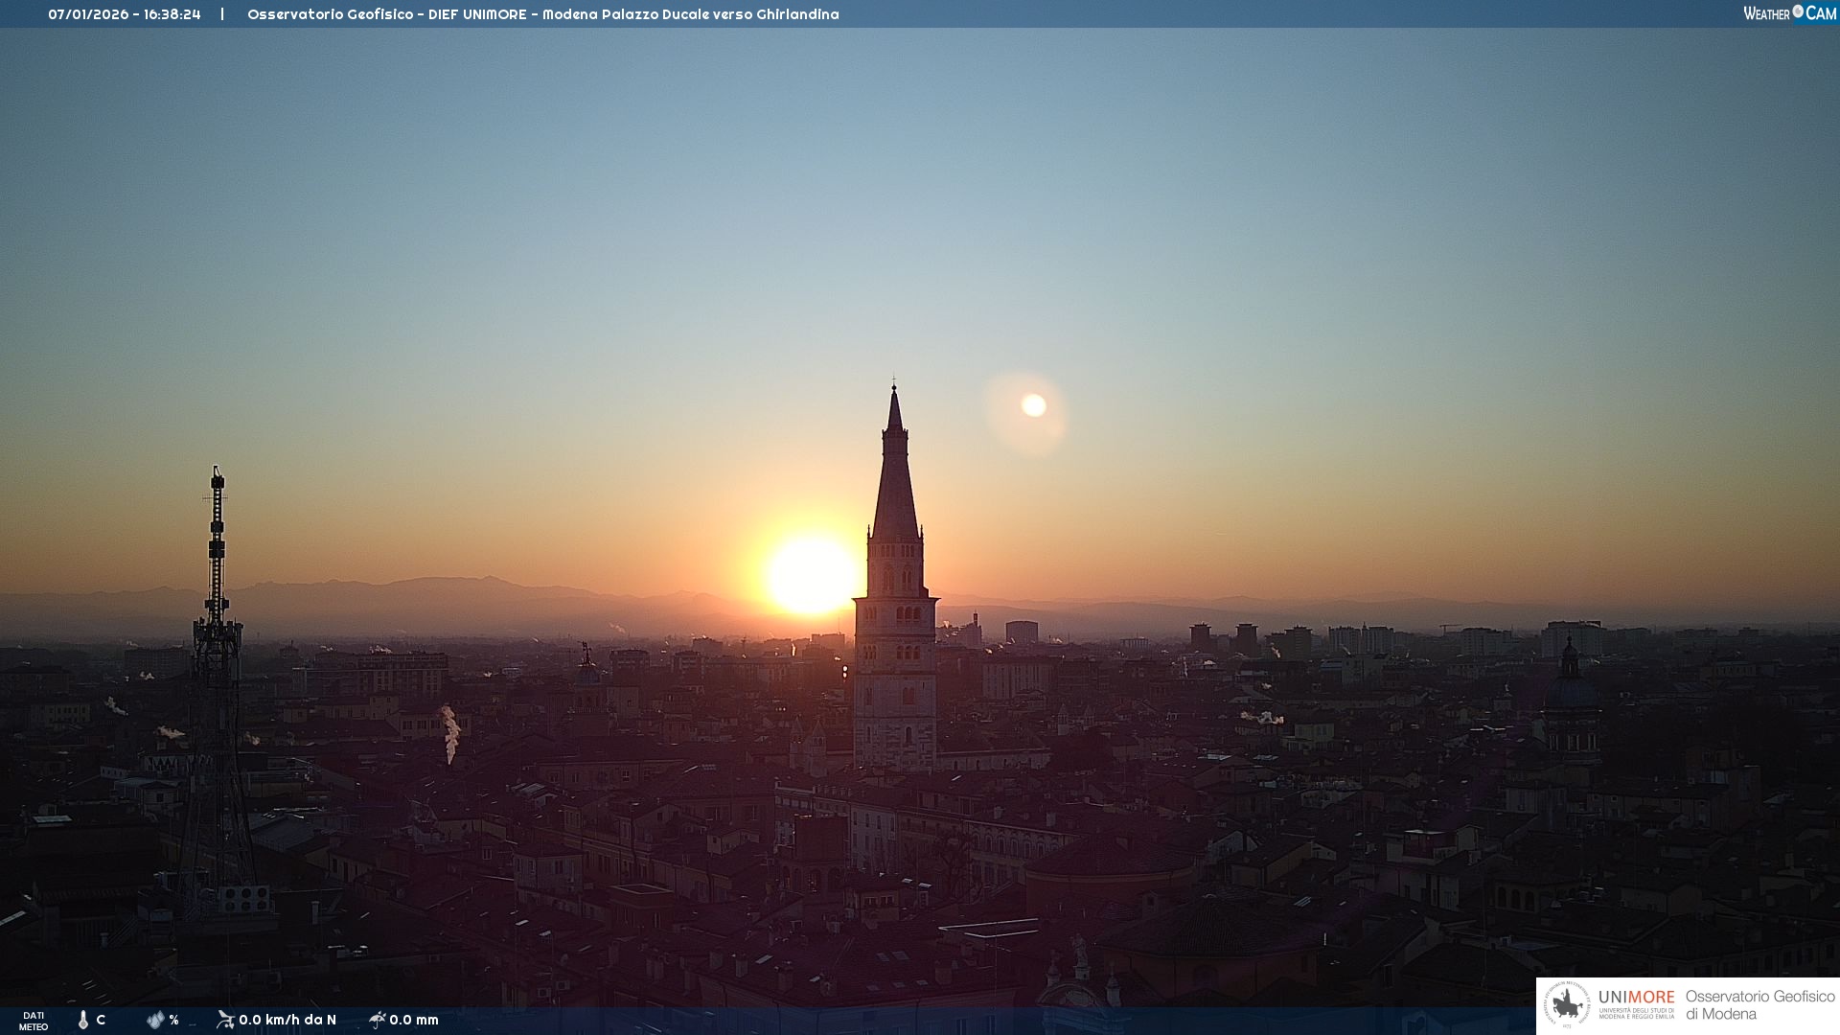Click the UNIMORE round crest seal
The image size is (1840, 1035).
point(1567,1005)
